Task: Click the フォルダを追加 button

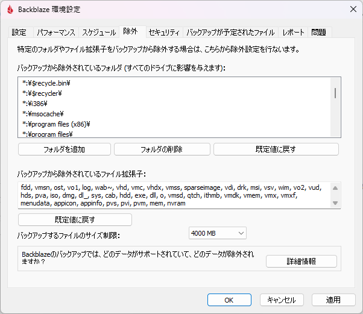Action: 65,149
